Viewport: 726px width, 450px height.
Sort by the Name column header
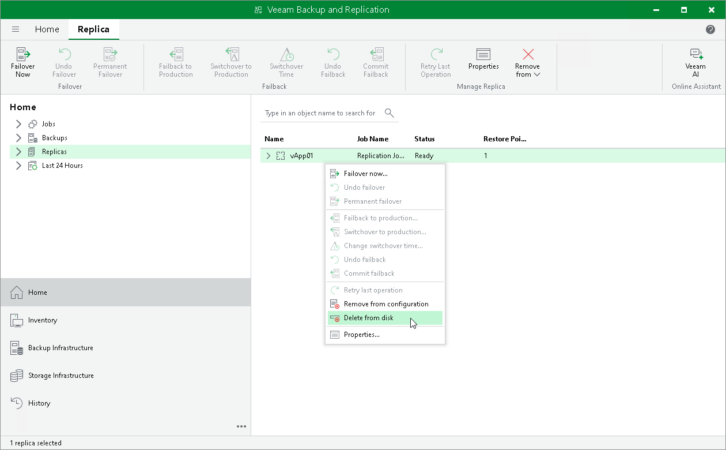pos(274,139)
